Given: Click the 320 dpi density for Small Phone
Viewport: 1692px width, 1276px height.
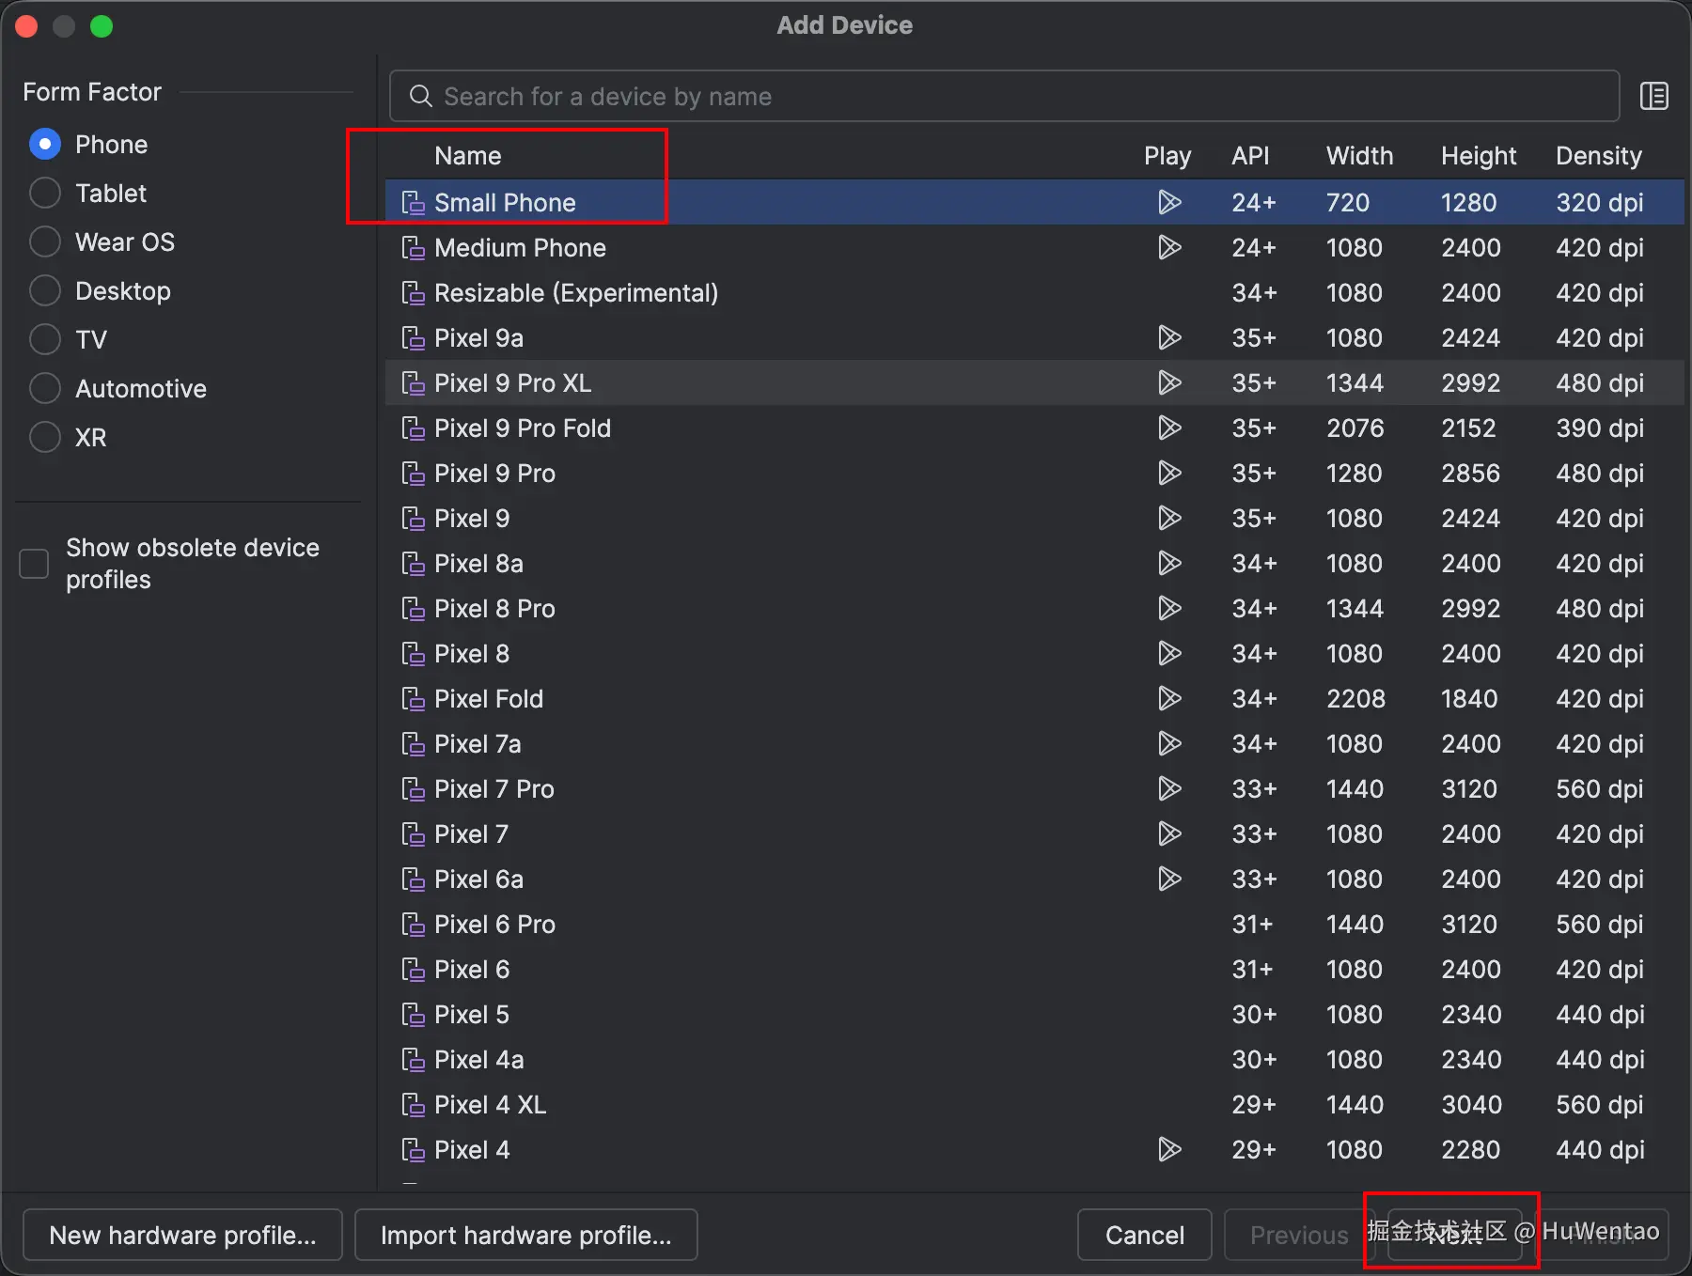Looking at the screenshot, I should [1600, 203].
